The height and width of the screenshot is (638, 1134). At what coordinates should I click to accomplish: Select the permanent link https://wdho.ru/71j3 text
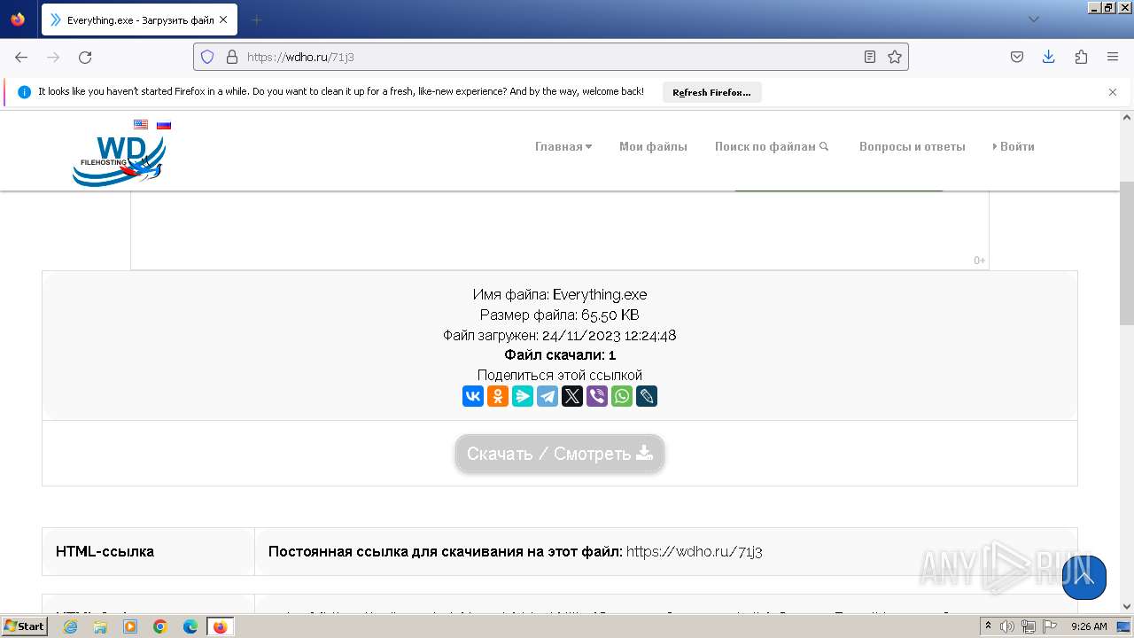694,551
